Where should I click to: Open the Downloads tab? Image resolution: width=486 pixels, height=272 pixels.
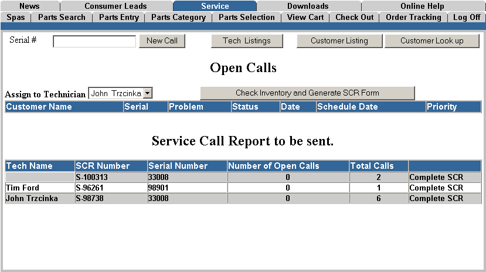point(308,6)
